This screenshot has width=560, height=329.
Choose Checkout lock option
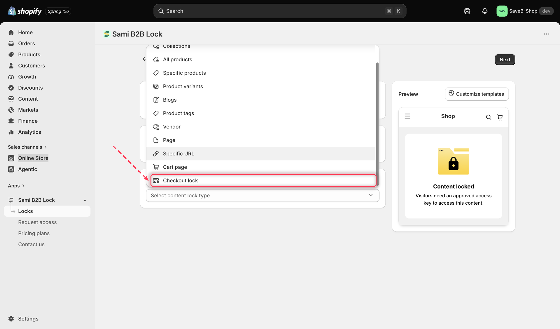(x=263, y=180)
